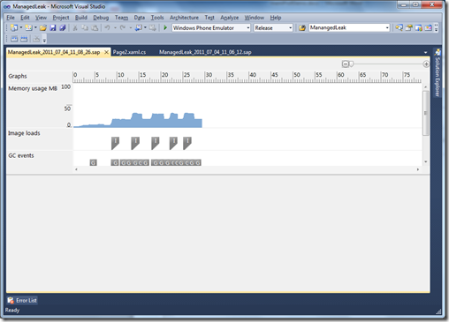Expand the ManangedLeak combo box

pyautogui.click(x=387, y=28)
